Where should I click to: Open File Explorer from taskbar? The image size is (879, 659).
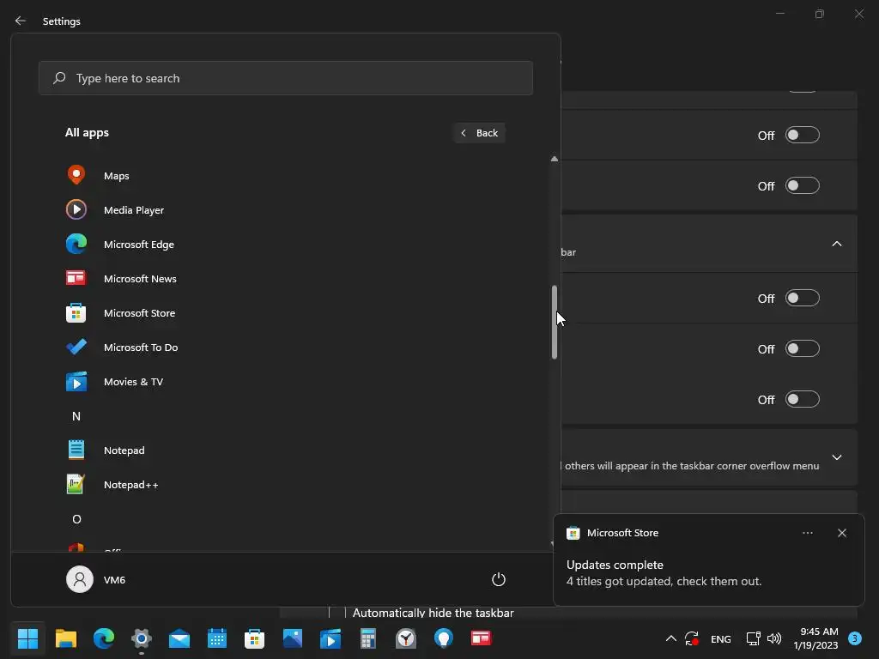click(x=65, y=638)
